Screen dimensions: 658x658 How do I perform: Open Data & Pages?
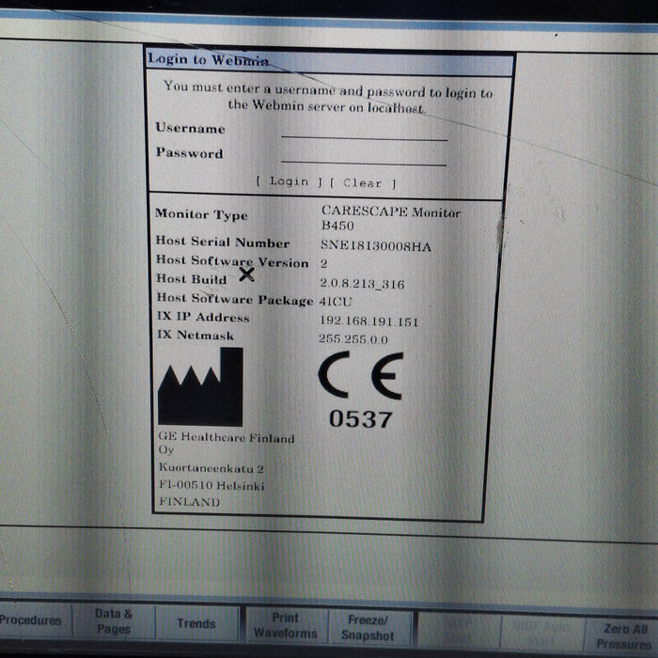point(114,621)
